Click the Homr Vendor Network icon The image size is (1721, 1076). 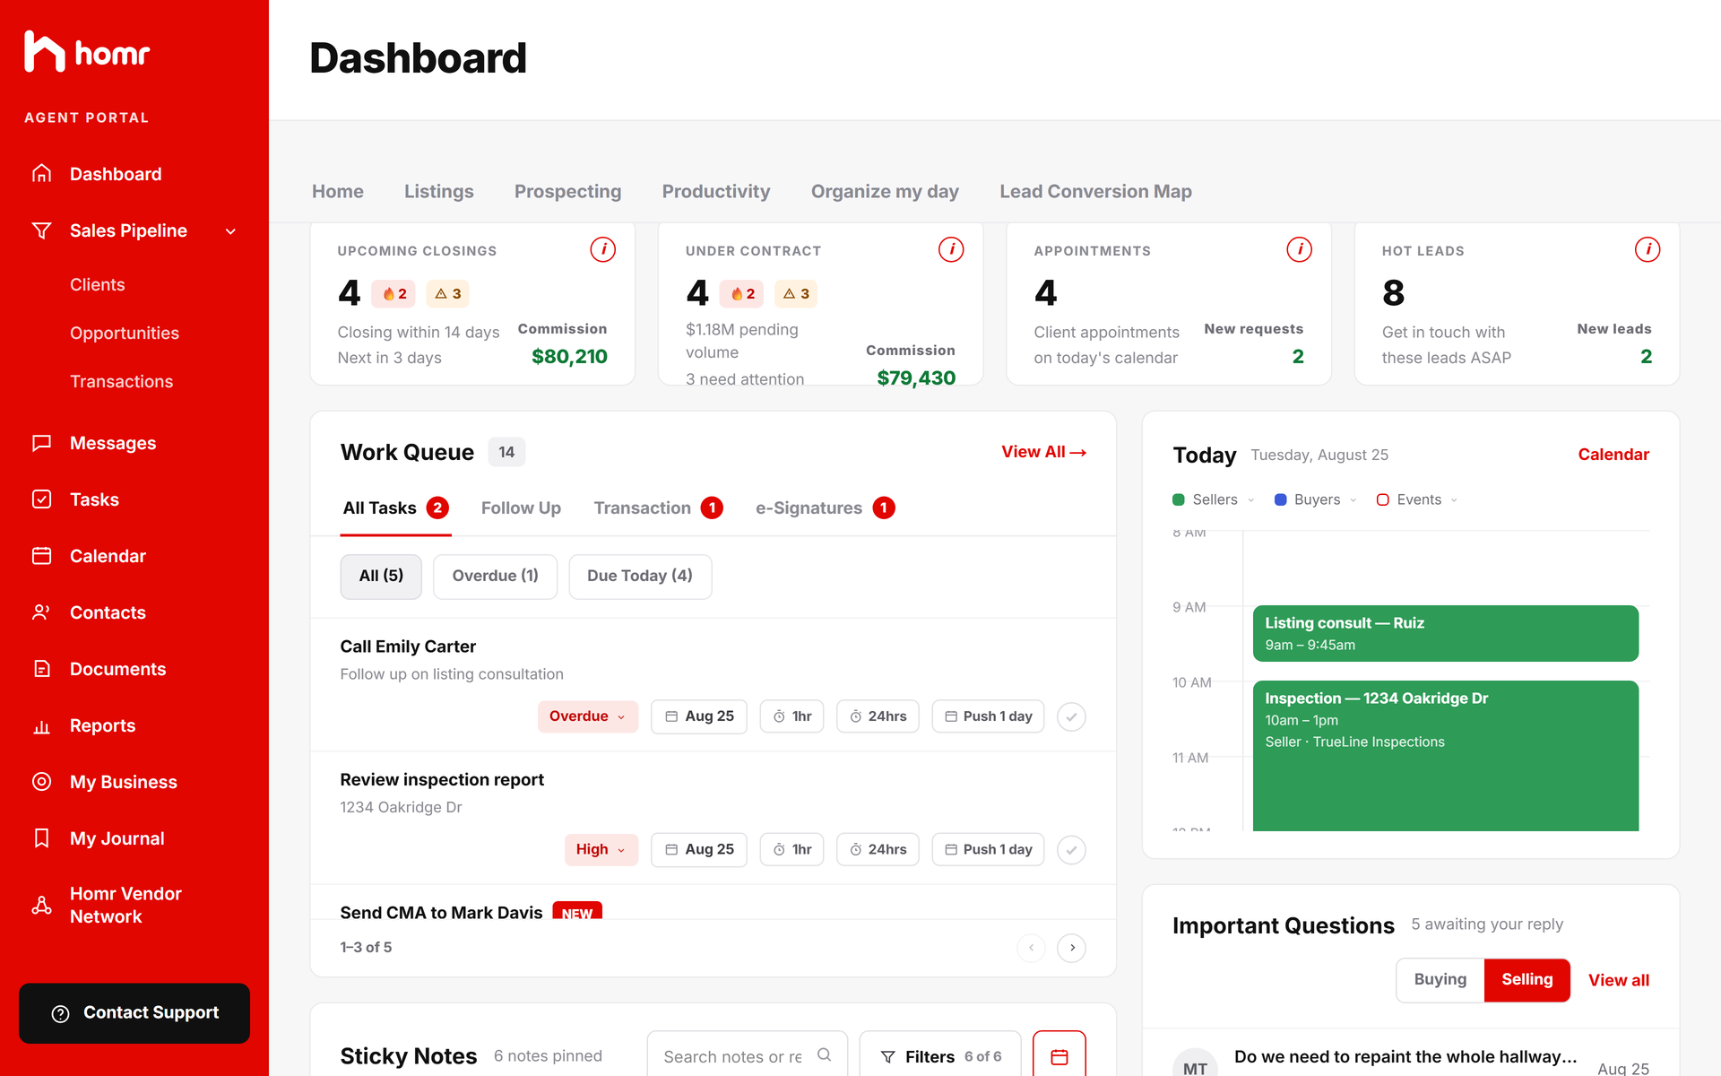41,905
